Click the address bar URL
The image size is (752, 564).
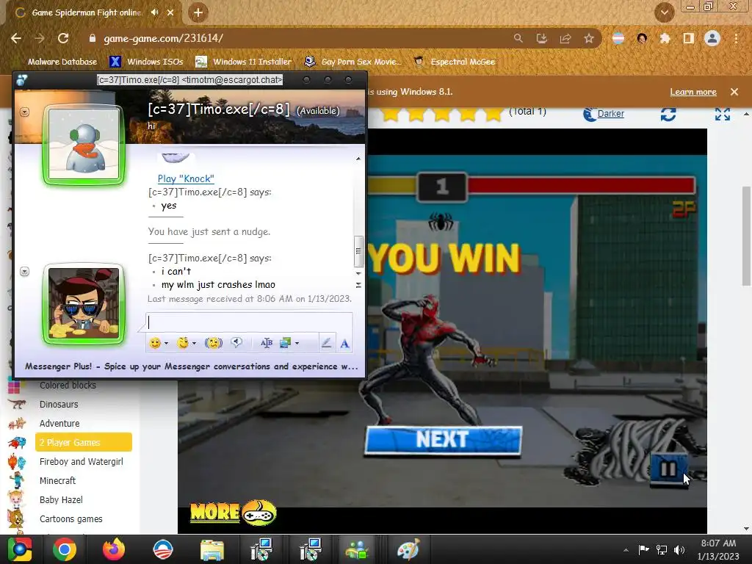tap(164, 38)
